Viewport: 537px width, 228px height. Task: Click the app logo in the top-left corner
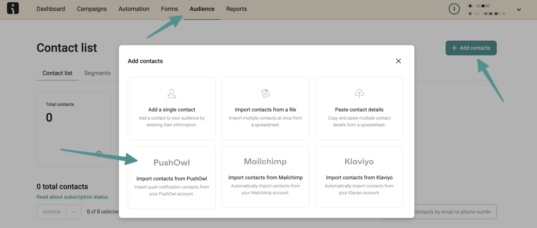[x=13, y=9]
